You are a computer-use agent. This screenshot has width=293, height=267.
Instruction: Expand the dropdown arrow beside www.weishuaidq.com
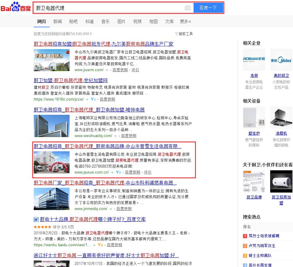pos(116,136)
